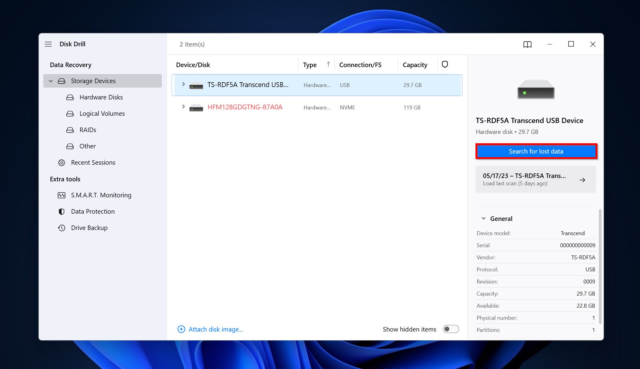
Task: Select Hardware Disks in storage devices
Action: coord(100,97)
